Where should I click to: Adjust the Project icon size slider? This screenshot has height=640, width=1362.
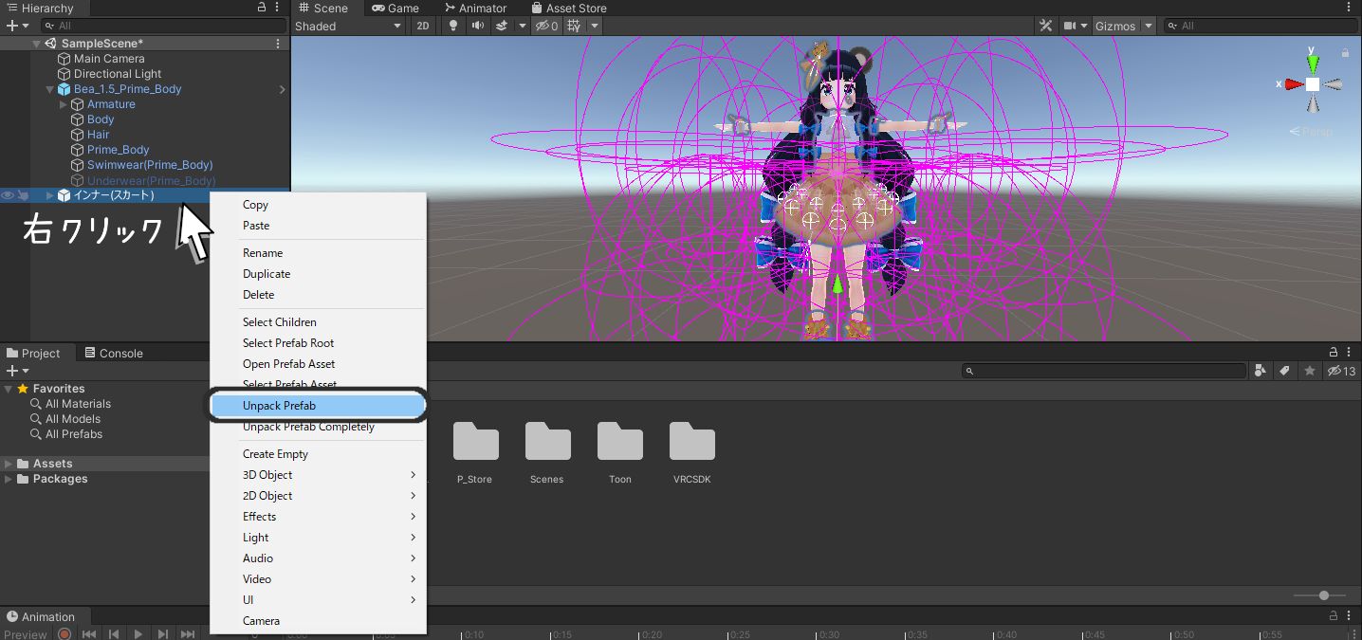(1324, 595)
